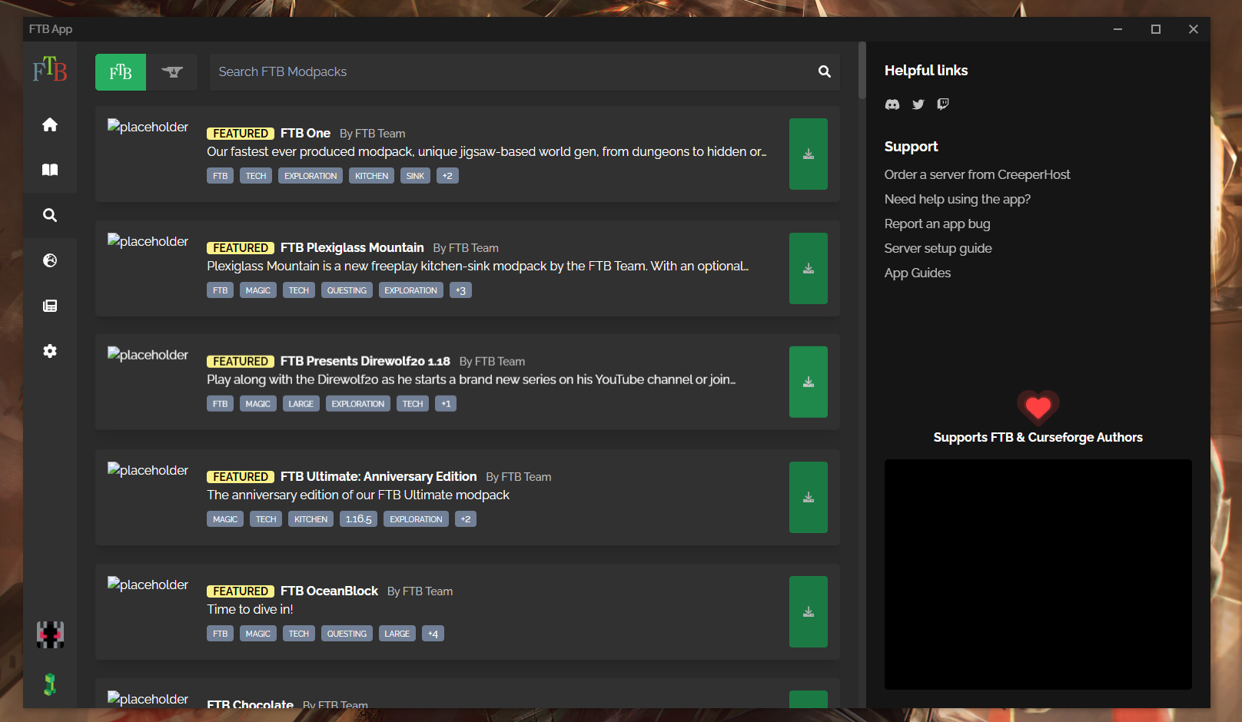Open FTB's Twitch via its icon
The height and width of the screenshot is (722, 1242).
coord(943,104)
